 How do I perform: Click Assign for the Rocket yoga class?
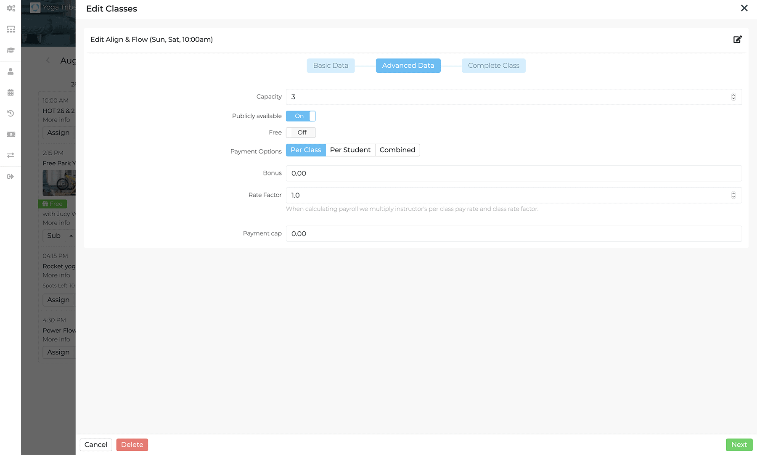58,300
